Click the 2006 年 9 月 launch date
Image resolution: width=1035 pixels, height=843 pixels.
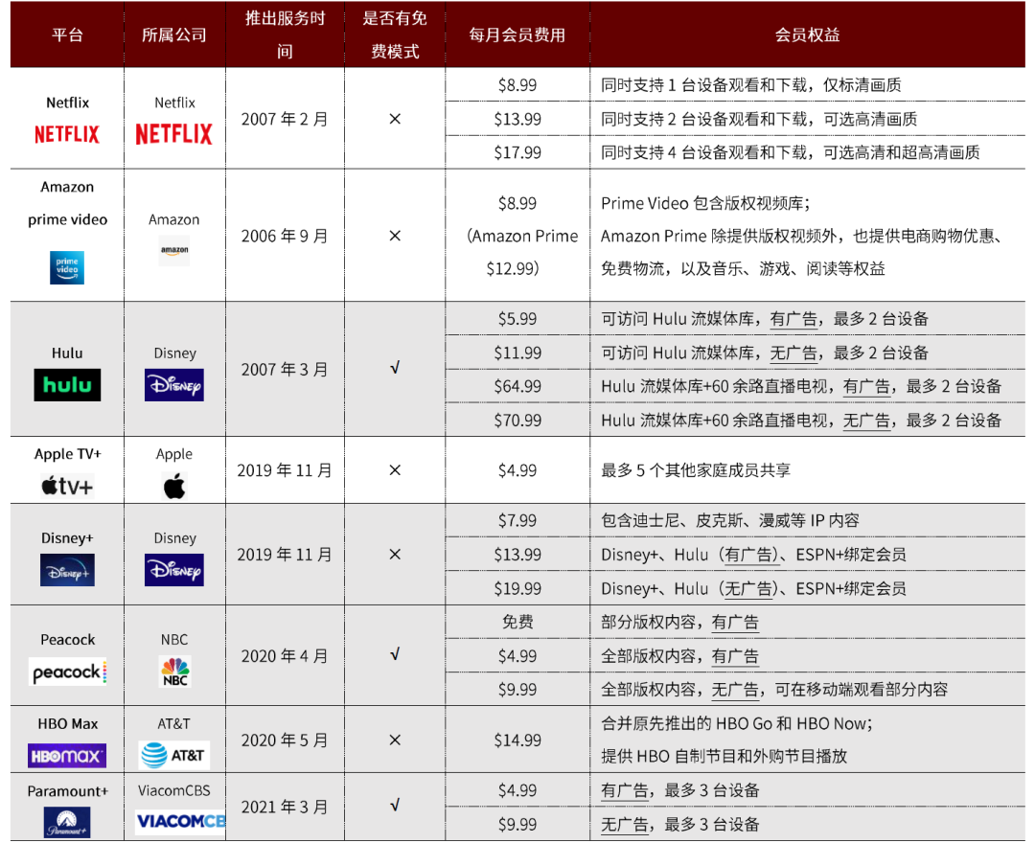pyautogui.click(x=285, y=237)
